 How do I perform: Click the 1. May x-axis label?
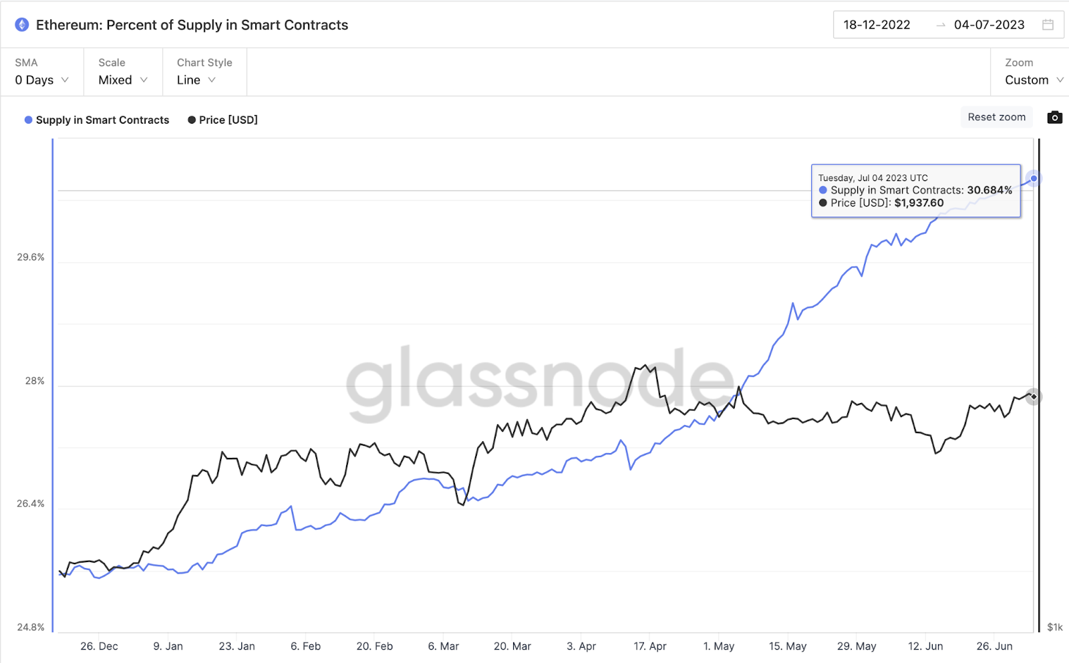[718, 646]
